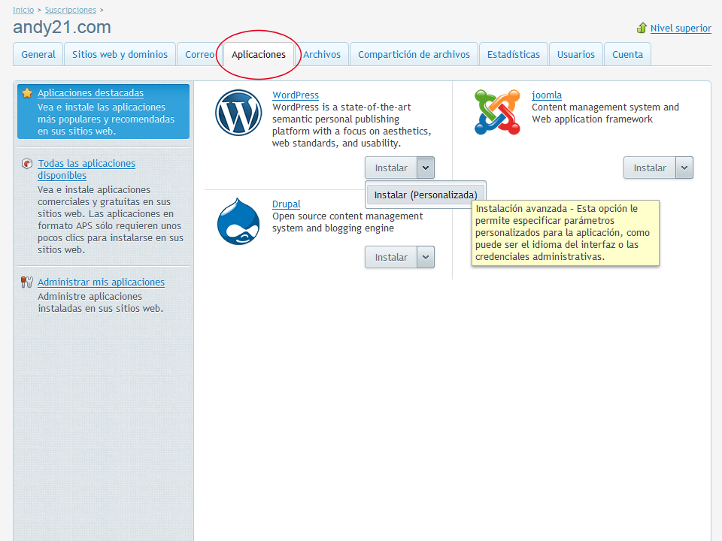This screenshot has width=722, height=541.
Task: Click the Joomla logo icon
Action: (x=497, y=112)
